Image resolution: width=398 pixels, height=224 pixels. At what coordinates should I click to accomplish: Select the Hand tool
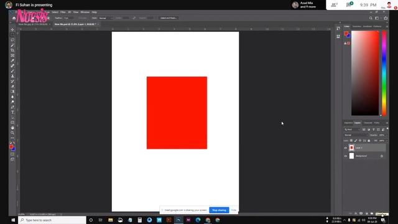[x=12, y=128]
